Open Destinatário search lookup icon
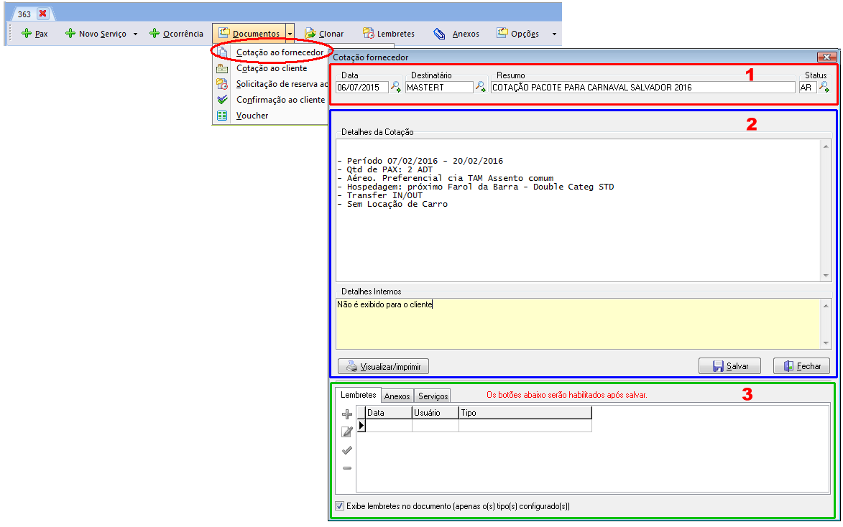This screenshot has height=527, width=843. (481, 87)
